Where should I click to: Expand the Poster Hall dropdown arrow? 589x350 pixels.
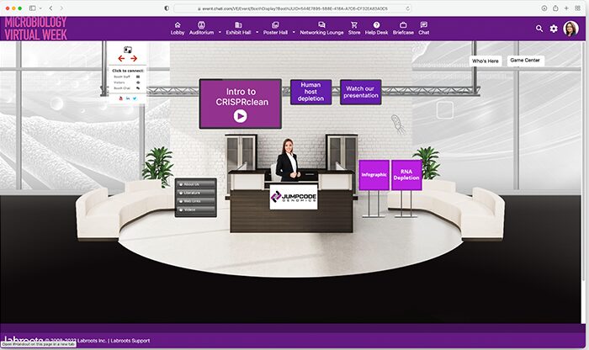(293, 32)
